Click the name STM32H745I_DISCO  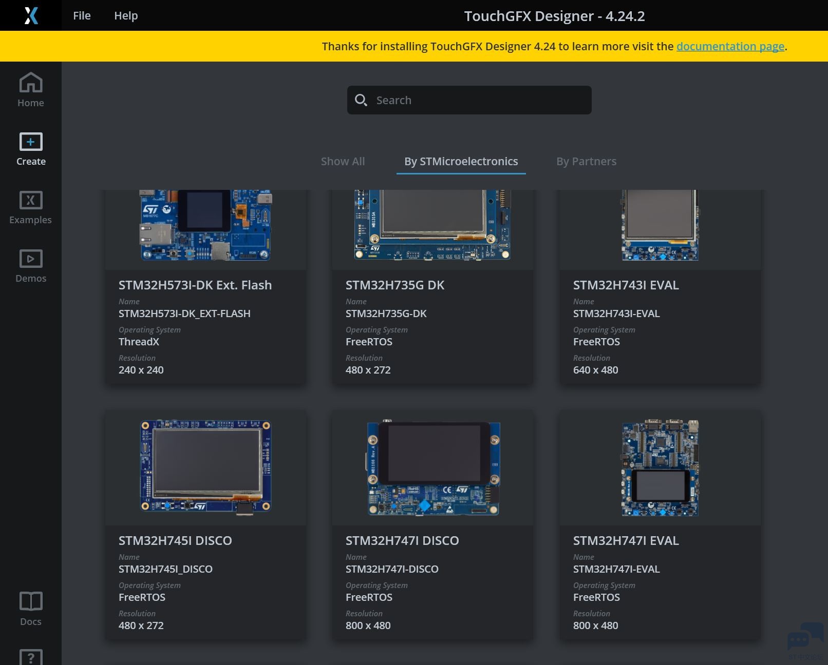[165, 569]
